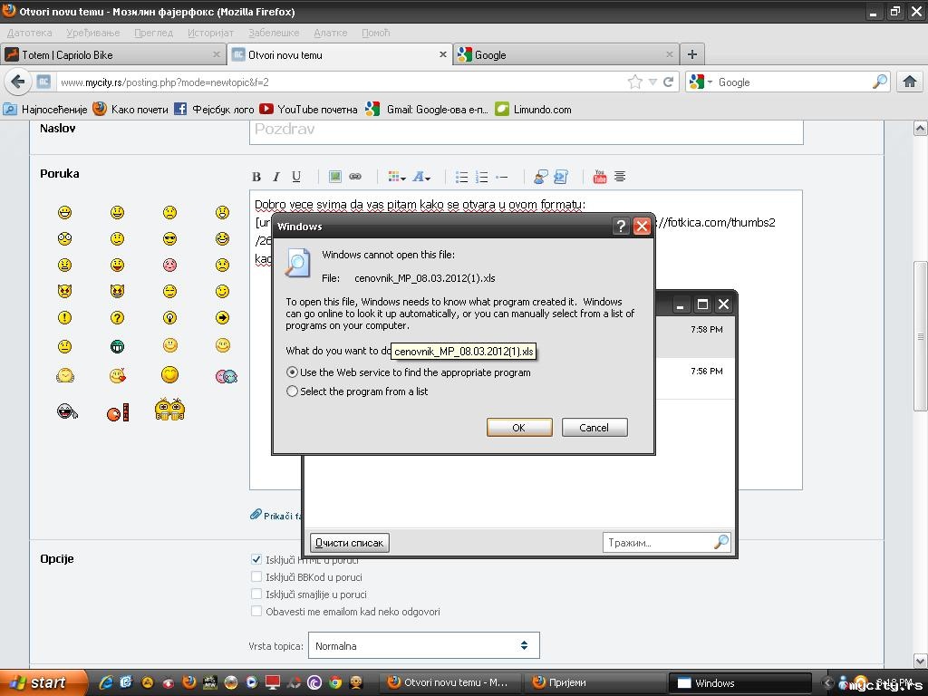928x696 pixels.
Task: Open the 'Како почети' bookmark
Action: point(131,110)
